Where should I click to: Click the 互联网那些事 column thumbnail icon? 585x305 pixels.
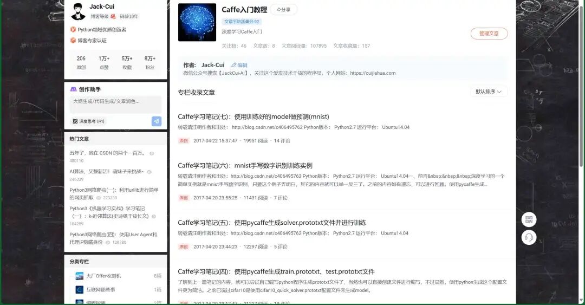pos(80,289)
